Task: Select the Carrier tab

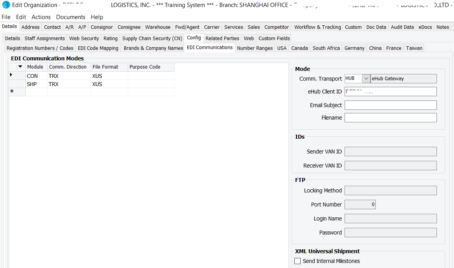Action: [212, 27]
